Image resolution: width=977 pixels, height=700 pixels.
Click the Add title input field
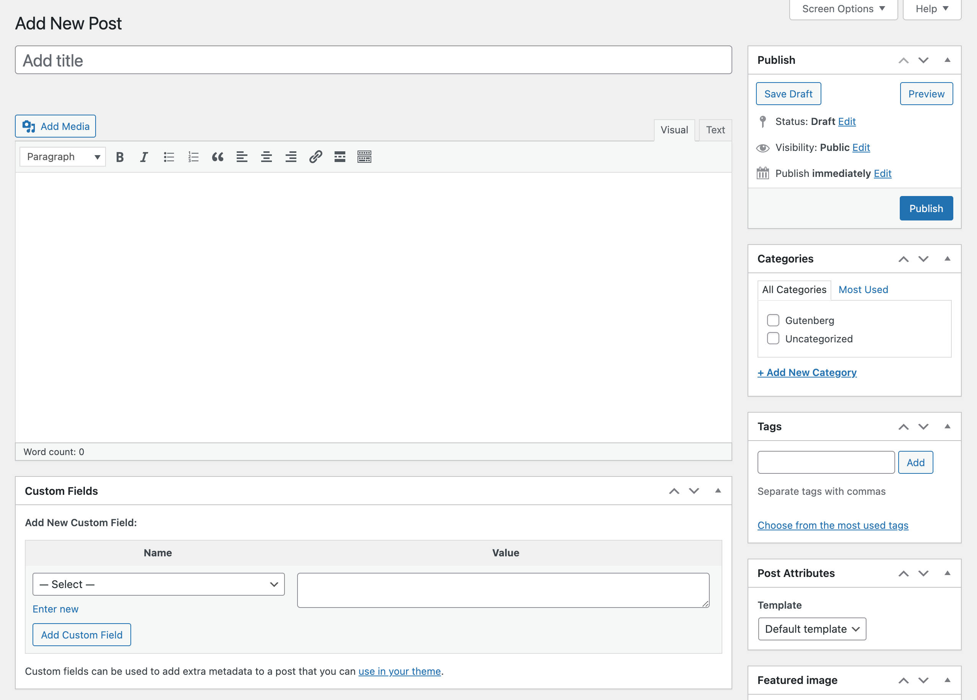coord(374,60)
